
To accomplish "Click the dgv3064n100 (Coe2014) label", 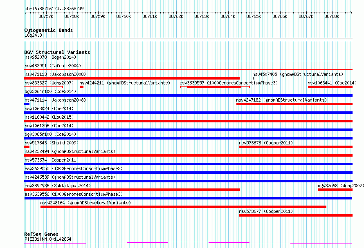I will pos(50,91).
